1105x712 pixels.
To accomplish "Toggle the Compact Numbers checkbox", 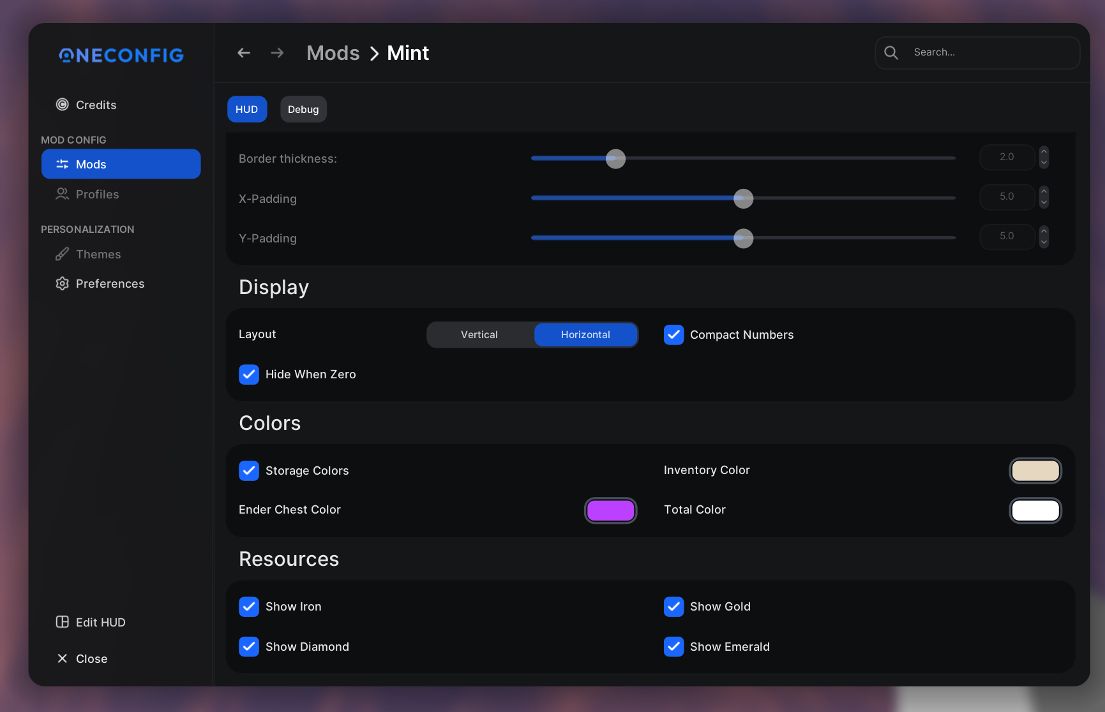I will pyautogui.click(x=673, y=335).
